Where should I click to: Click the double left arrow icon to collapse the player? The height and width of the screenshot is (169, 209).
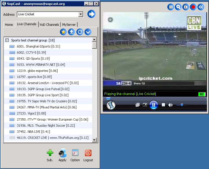coord(201,7)
